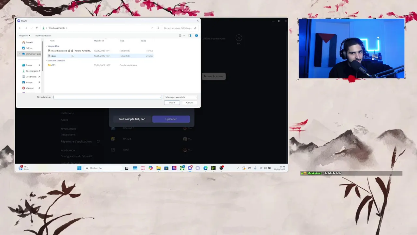This screenshot has width=417, height=235.
Task: Open Discord from the taskbar
Action: point(190,168)
